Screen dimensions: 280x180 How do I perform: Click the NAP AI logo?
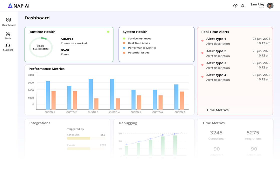(x=19, y=6)
